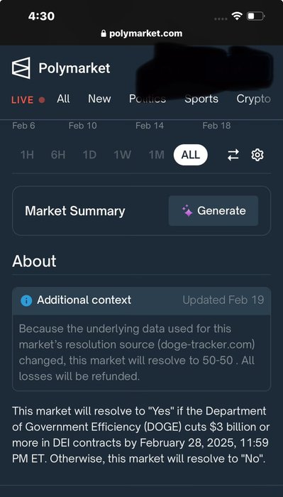Viewport: 283px width, 497px height.
Task: Switch chart to 1W range
Action: (x=123, y=155)
